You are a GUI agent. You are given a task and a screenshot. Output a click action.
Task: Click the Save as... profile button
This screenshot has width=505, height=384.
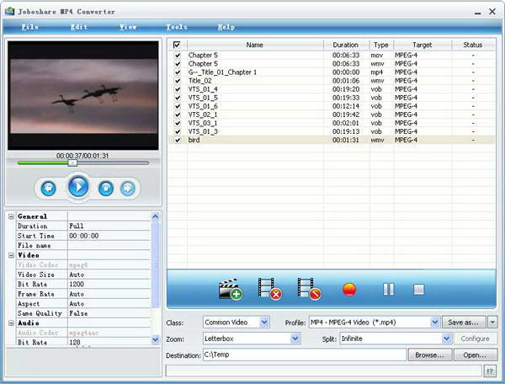coord(464,322)
